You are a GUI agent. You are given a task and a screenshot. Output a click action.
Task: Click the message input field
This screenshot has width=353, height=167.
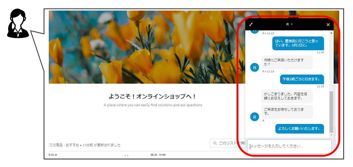(289, 146)
